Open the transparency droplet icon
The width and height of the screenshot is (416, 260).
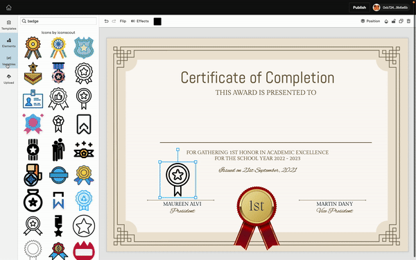tap(386, 21)
